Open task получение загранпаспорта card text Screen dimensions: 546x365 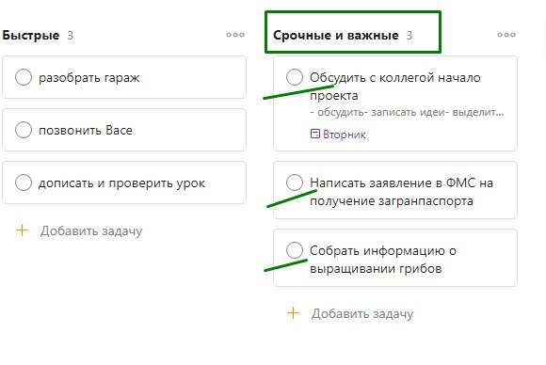pyautogui.click(x=392, y=201)
